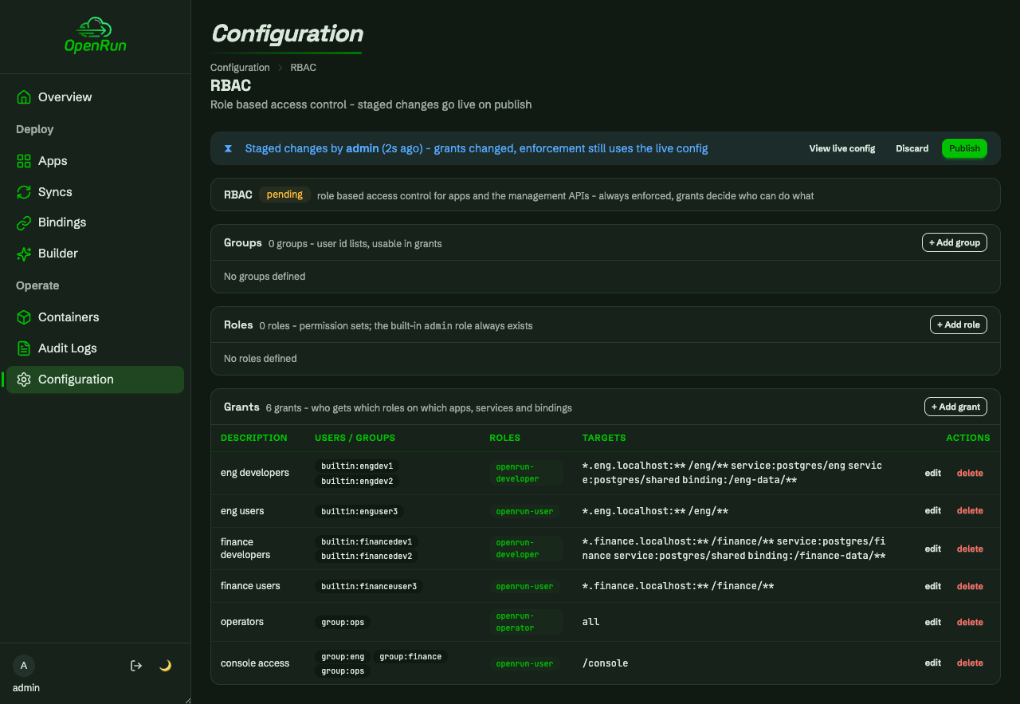Viewport: 1020px width, 704px height.
Task: Click the hourglass staged changes icon
Action: tap(228, 148)
